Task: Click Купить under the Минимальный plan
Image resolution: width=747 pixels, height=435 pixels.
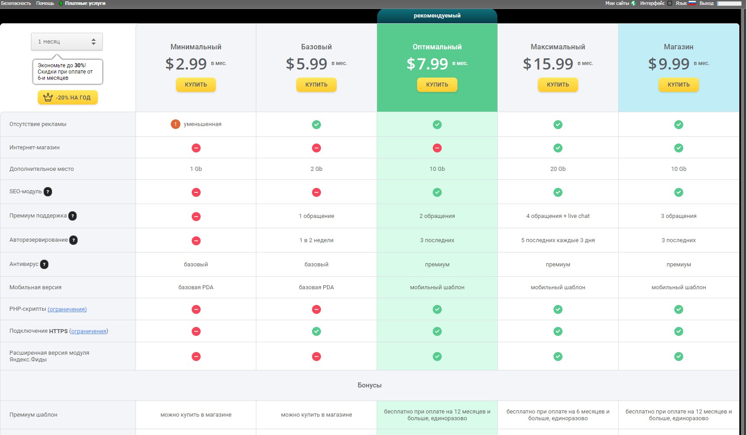Action: point(196,85)
